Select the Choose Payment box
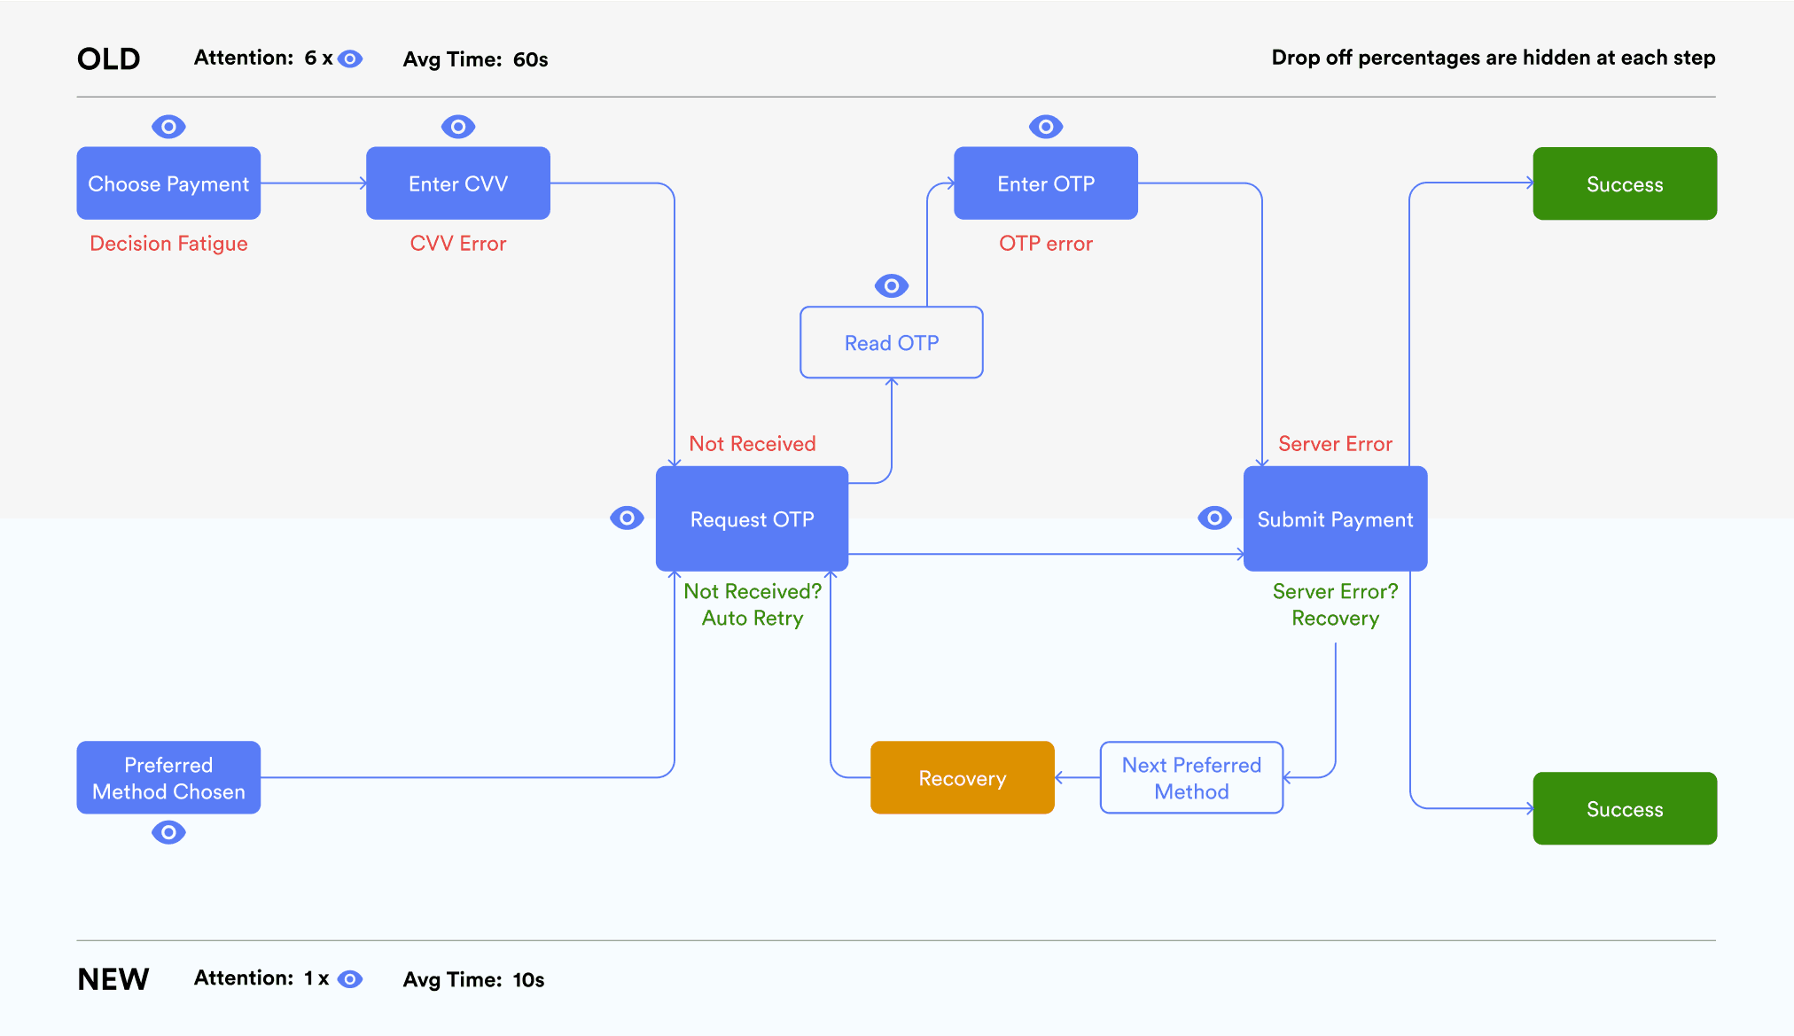 (x=168, y=183)
